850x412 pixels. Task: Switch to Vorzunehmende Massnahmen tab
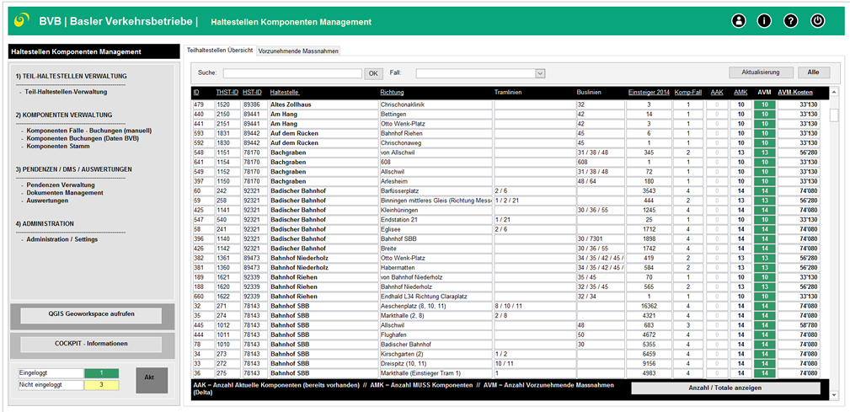tap(298, 51)
